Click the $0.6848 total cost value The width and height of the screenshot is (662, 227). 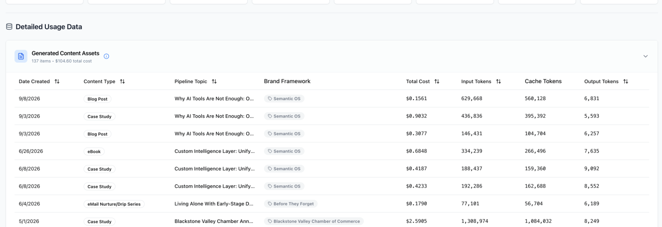(417, 151)
